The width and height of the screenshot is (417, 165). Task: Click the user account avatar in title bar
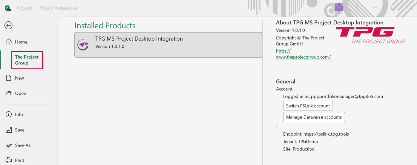tap(339, 8)
